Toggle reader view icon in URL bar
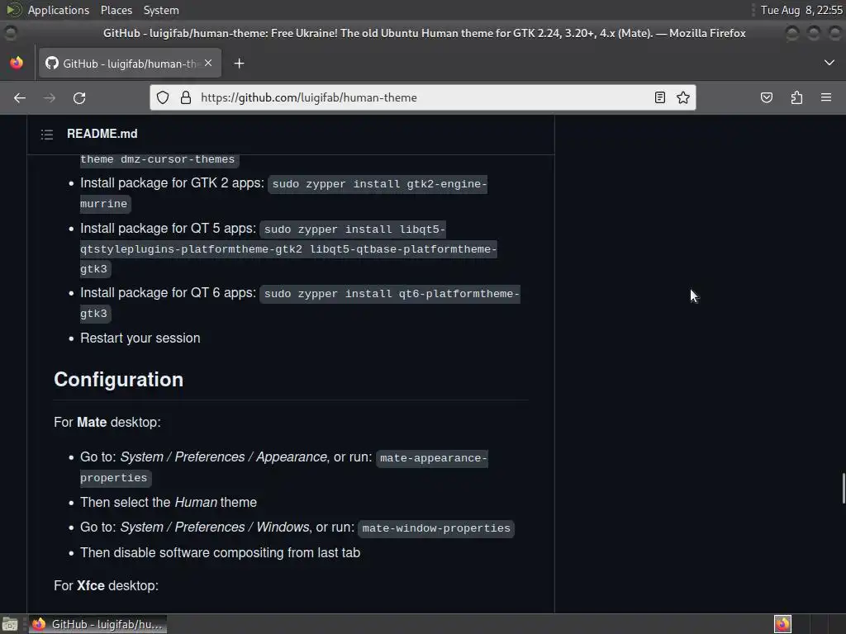Screen dimensions: 846x634 click(x=659, y=97)
